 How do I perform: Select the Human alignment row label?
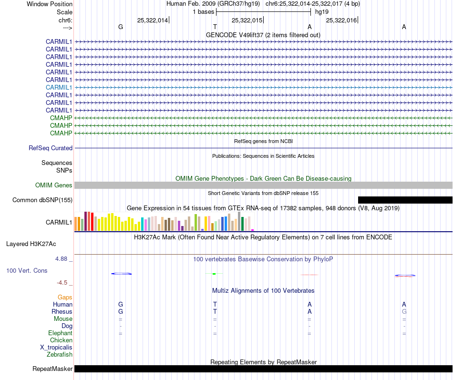click(62, 304)
